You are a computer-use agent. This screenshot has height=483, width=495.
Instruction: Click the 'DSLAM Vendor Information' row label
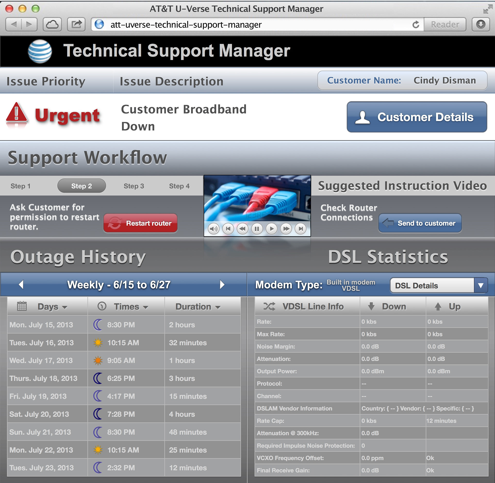(x=294, y=408)
